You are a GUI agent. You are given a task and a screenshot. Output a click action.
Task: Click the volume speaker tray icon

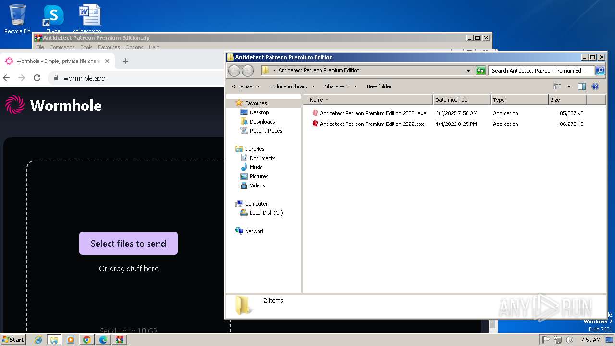coord(569,340)
